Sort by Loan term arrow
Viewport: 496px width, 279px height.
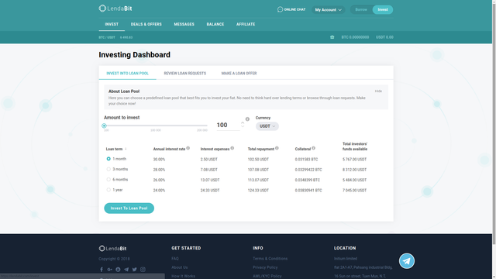126,149
